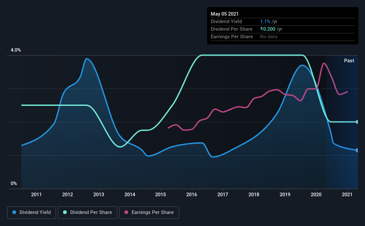Viewport: 365px width, 226px height.
Task: Click the tooltip Earnings Per Share row label
Action: tap(232, 36)
